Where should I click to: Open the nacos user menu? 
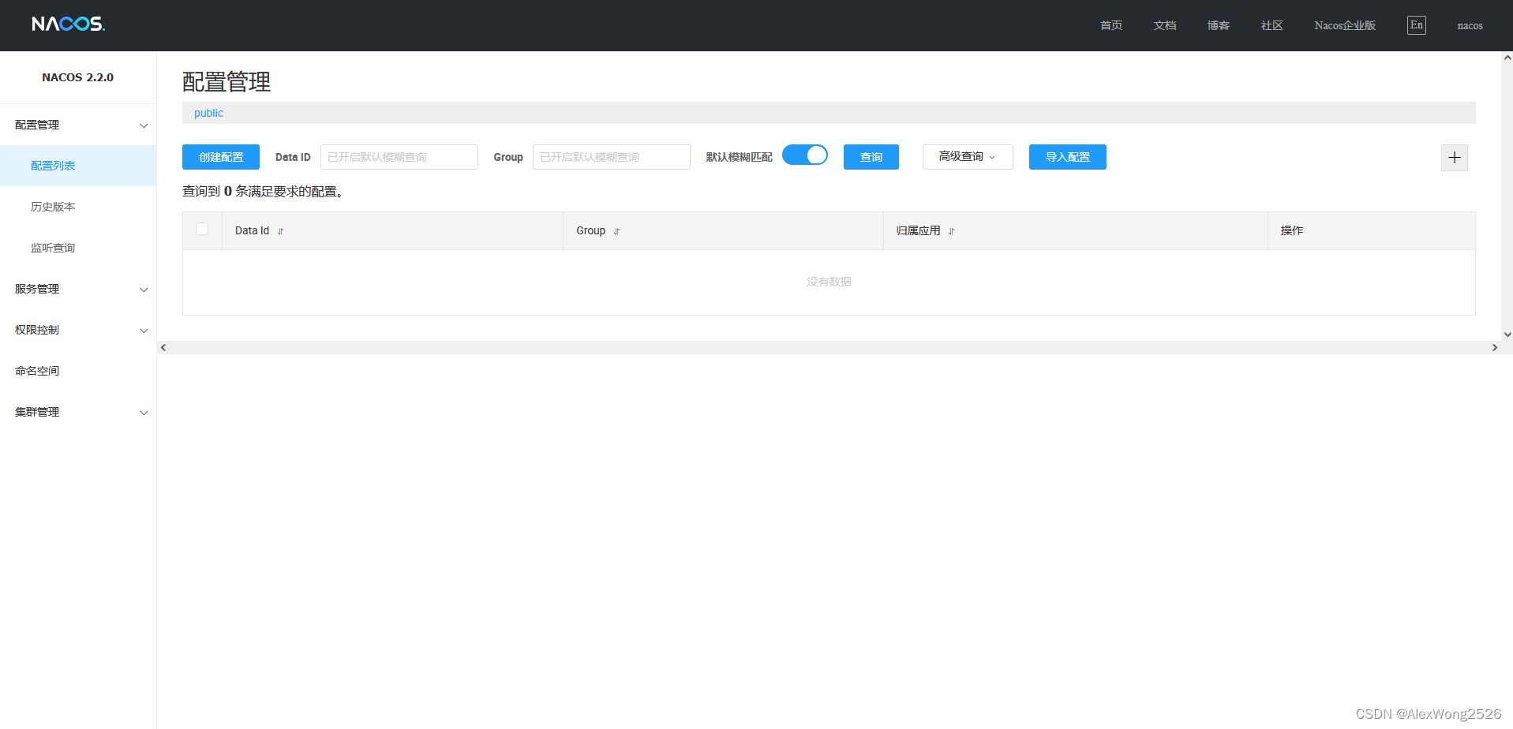(x=1470, y=25)
